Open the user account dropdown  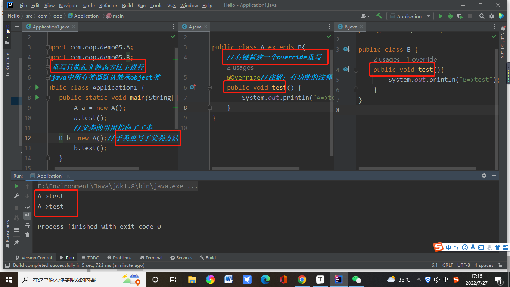365,16
